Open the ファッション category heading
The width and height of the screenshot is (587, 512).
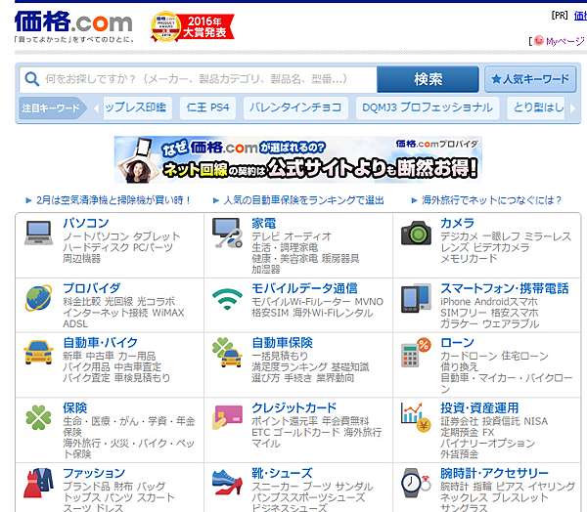click(x=94, y=473)
